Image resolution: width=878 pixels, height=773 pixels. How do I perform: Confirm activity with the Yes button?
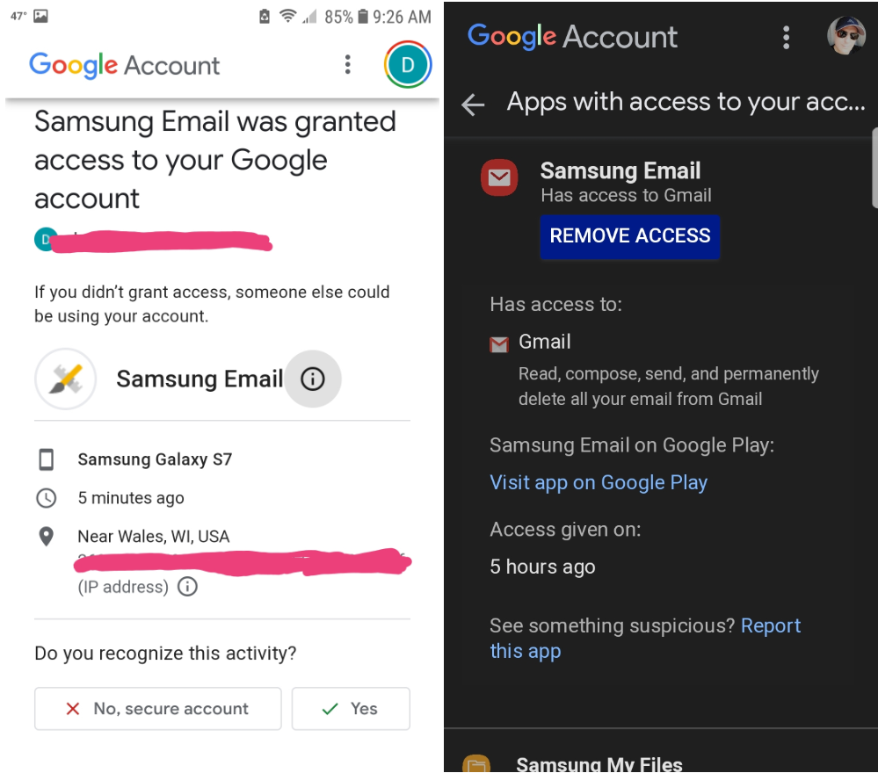coord(351,709)
